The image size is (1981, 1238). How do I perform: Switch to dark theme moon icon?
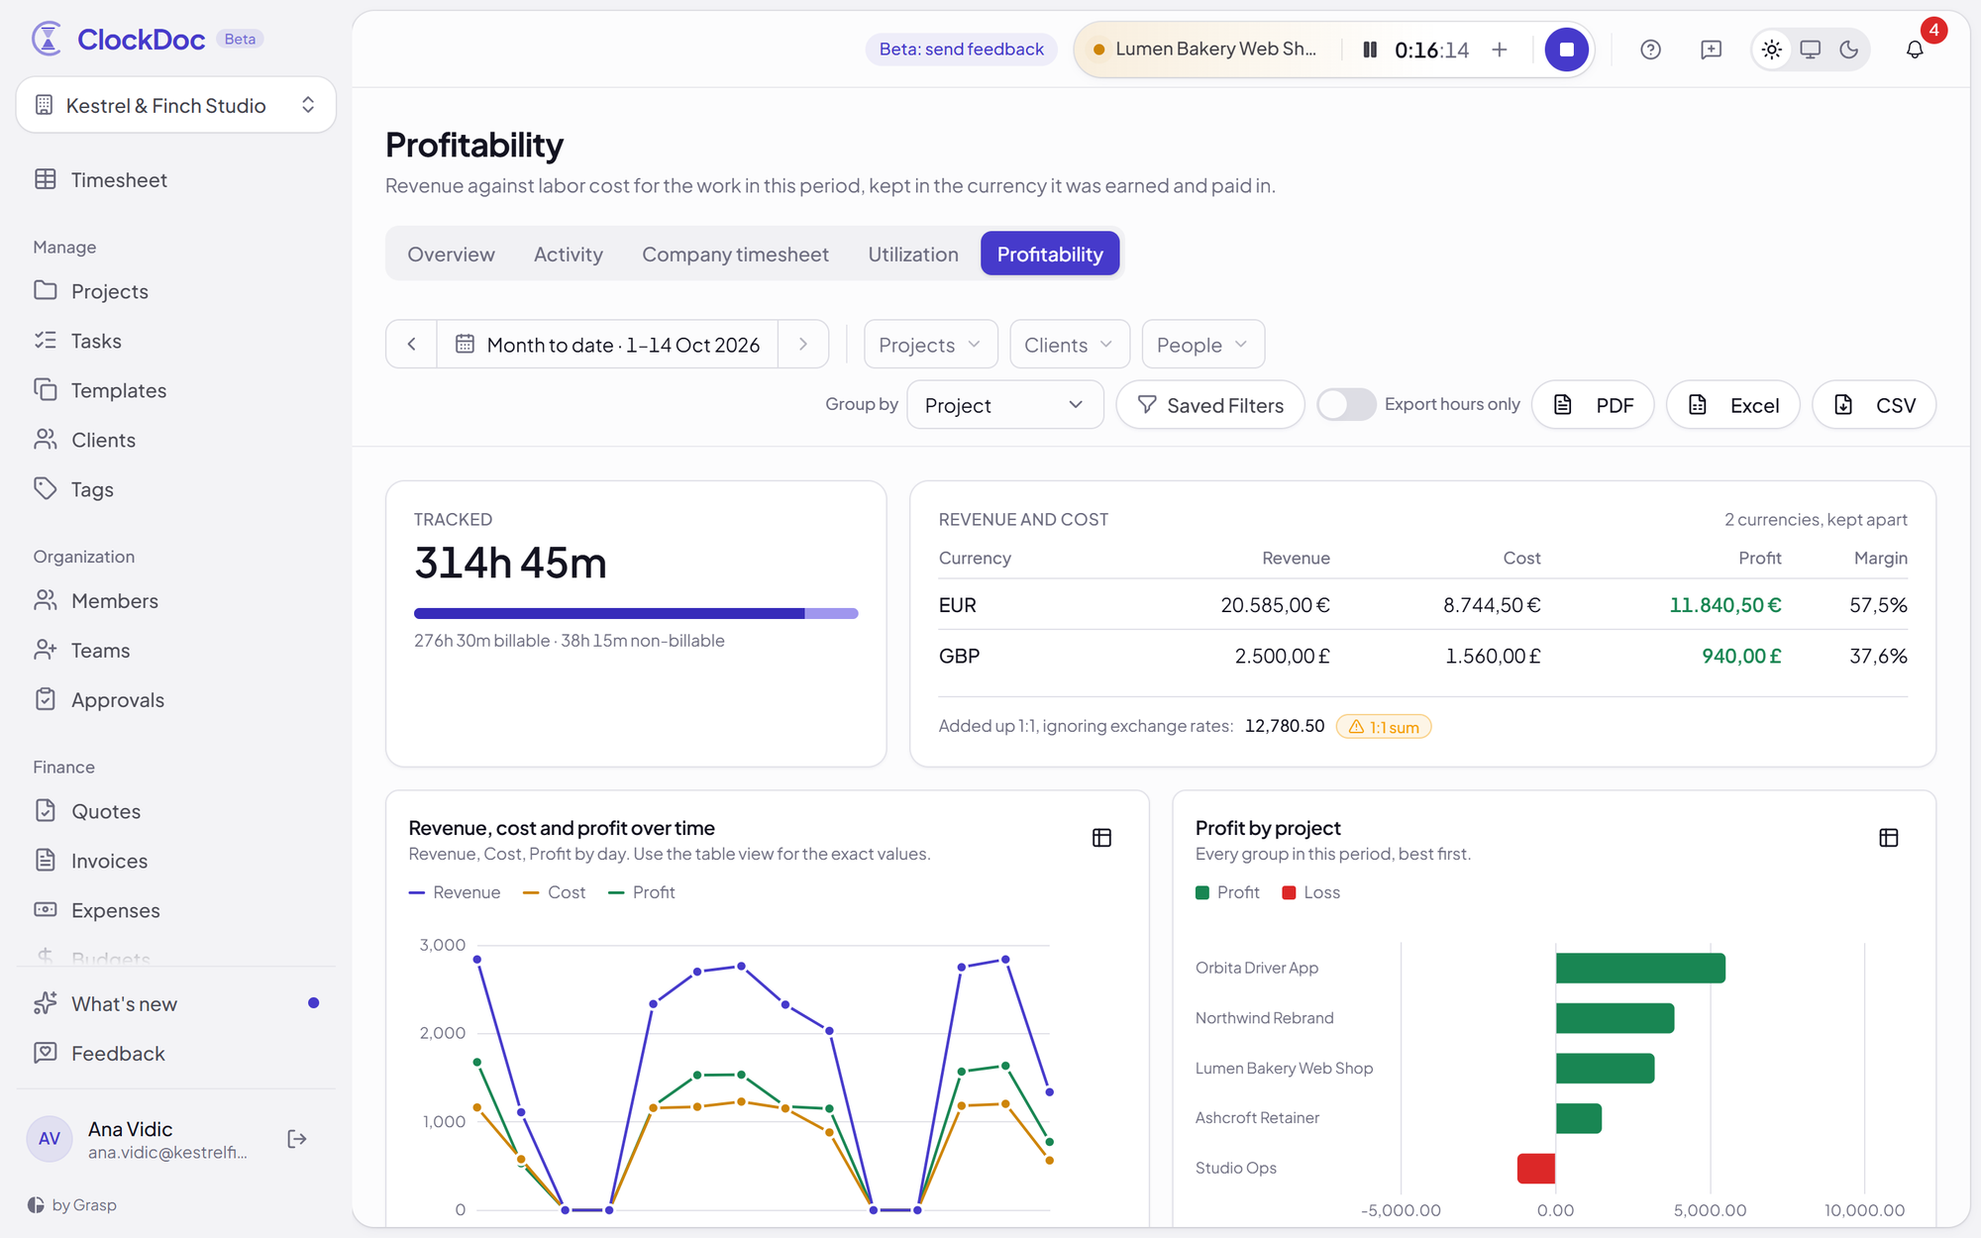click(x=1849, y=50)
